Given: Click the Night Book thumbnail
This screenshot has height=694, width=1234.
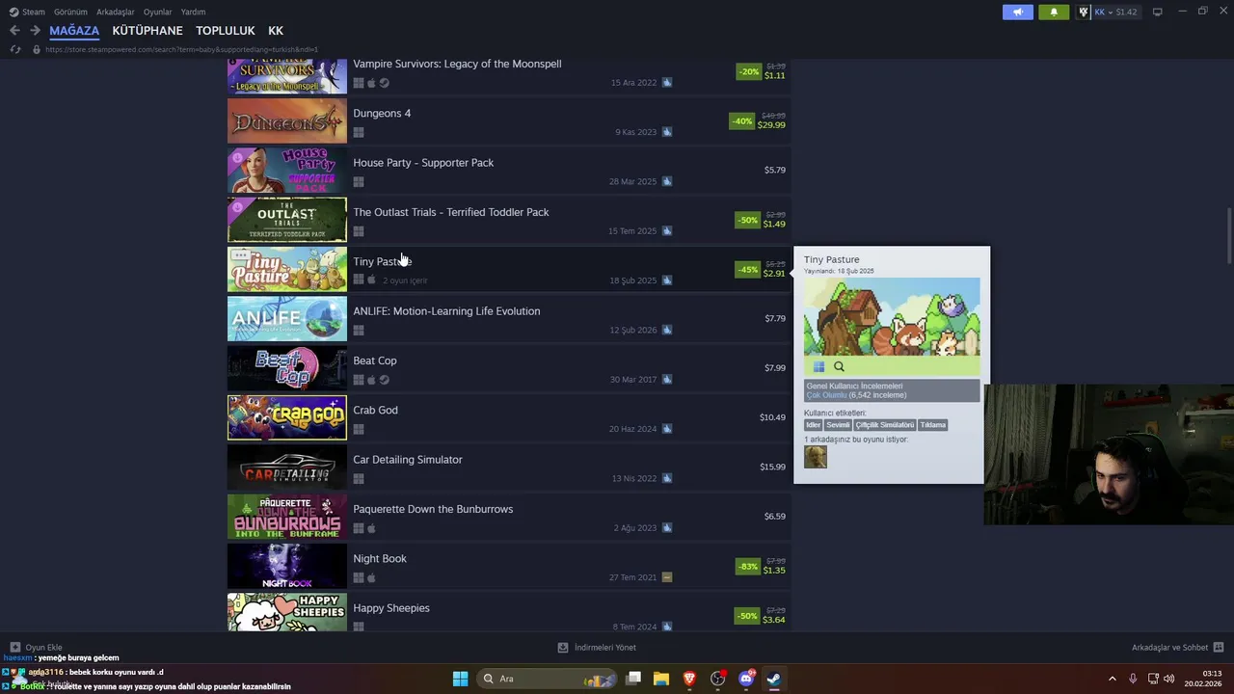Looking at the screenshot, I should click(287, 566).
